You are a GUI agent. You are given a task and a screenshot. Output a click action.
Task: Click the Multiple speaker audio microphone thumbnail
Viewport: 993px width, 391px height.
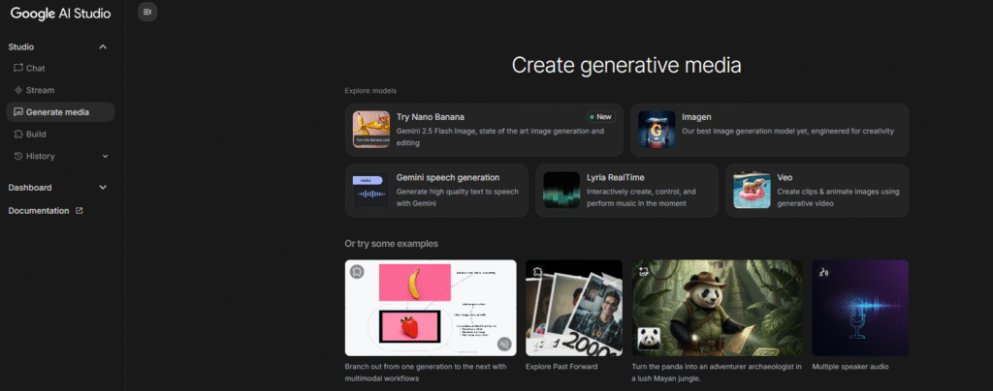coord(860,307)
